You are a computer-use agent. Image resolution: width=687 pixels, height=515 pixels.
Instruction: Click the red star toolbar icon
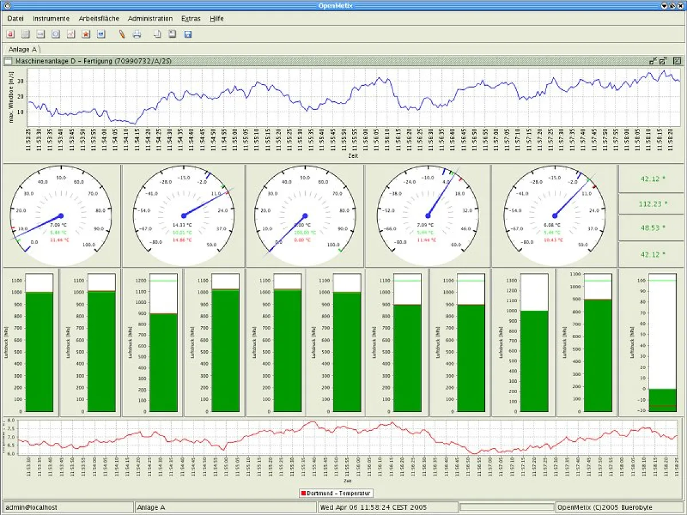point(86,34)
